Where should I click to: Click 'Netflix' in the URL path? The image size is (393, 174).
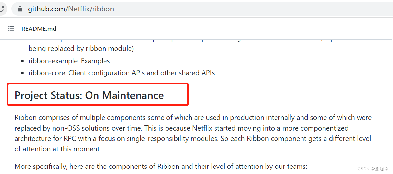click(79, 9)
